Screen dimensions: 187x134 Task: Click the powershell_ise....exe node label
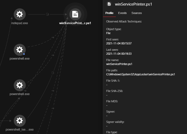20,130
